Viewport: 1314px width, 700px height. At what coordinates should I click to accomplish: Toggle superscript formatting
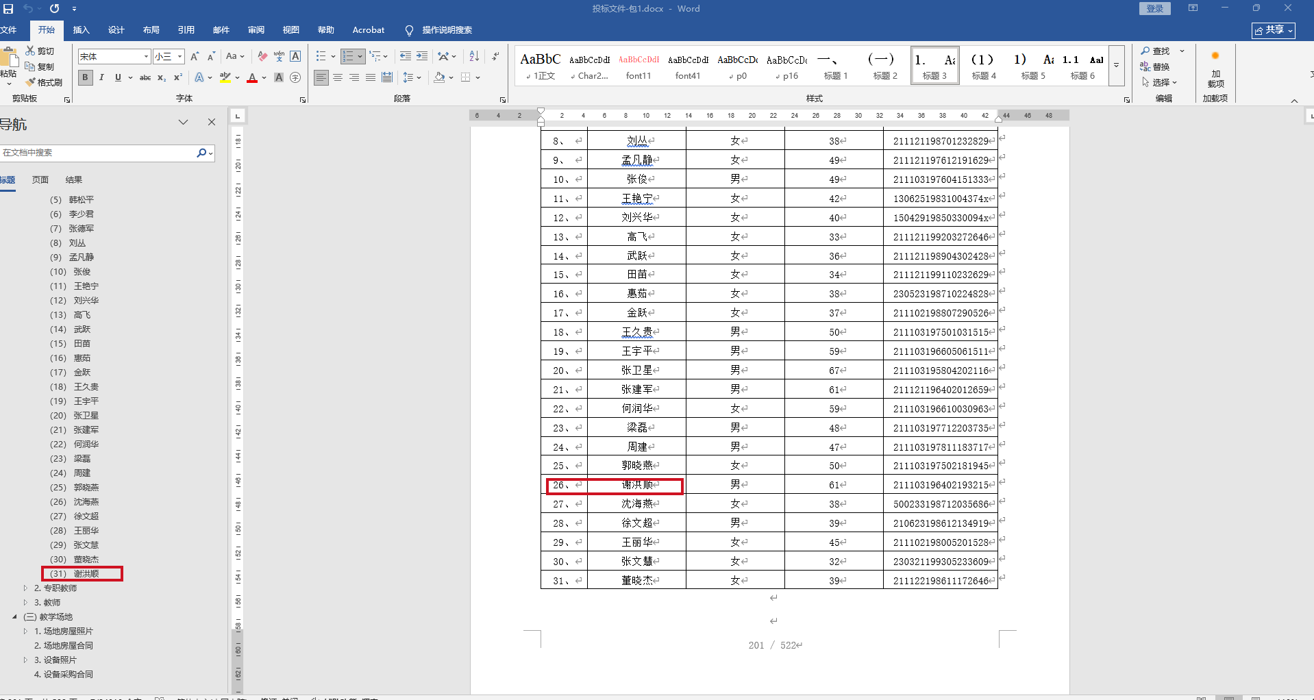click(178, 77)
